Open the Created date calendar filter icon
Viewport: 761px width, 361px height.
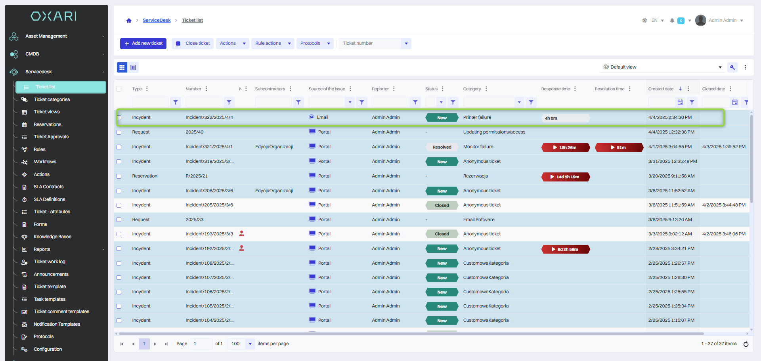(x=680, y=102)
